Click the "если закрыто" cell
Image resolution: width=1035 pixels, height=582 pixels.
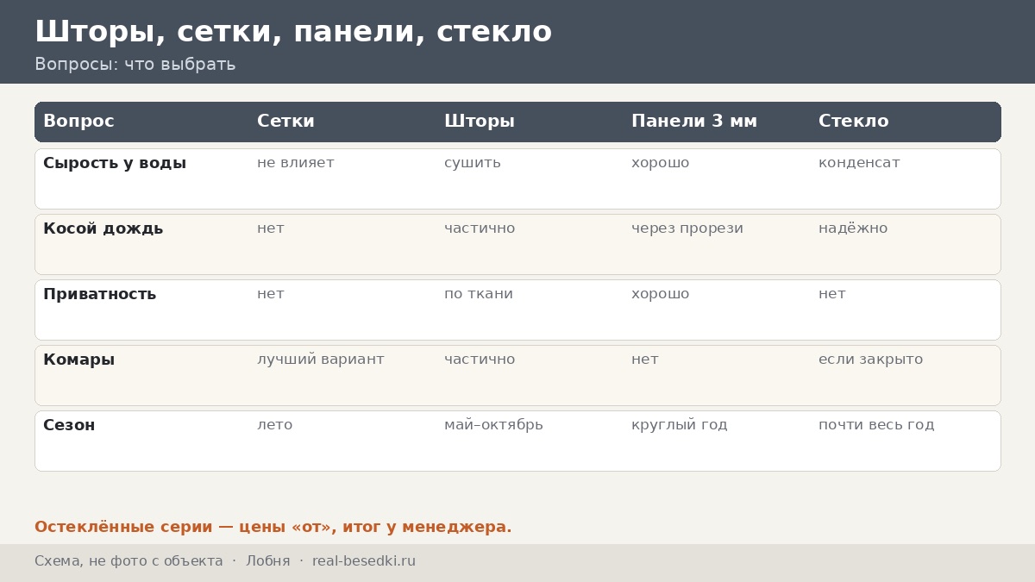coord(871,360)
